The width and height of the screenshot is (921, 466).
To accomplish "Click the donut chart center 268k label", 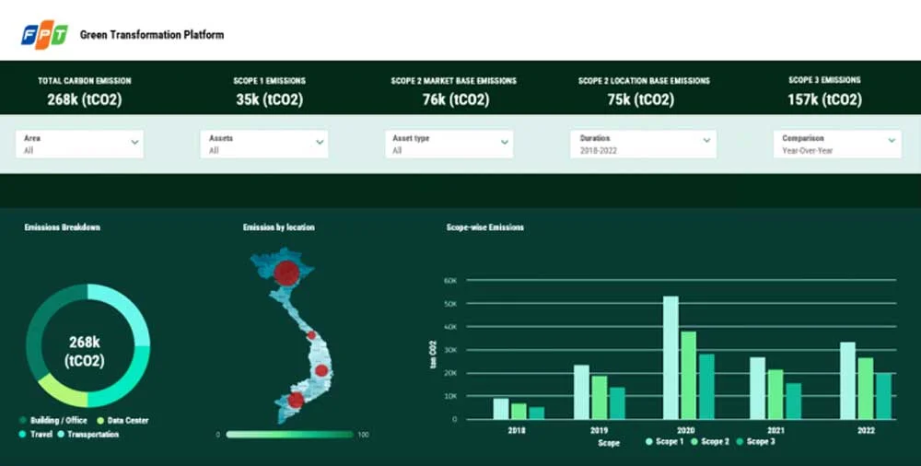I will pyautogui.click(x=85, y=352).
